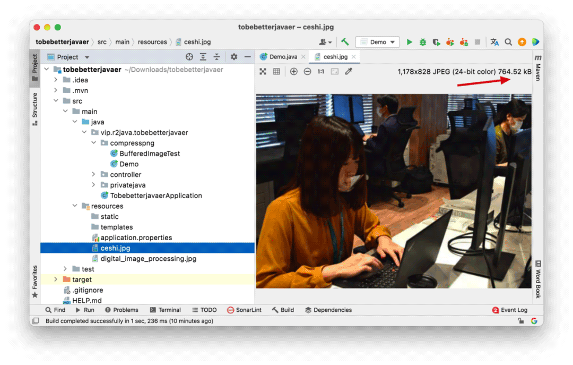The width and height of the screenshot is (573, 365).
Task: Zoom in on the image
Action: 293,71
